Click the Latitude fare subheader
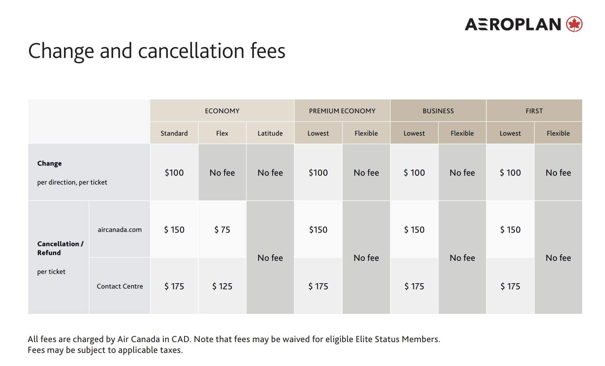605x366 pixels. 270,133
